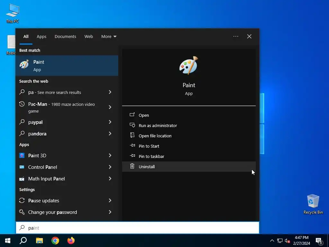Click the Open action icon
The height and width of the screenshot is (247, 329).
coord(132,115)
